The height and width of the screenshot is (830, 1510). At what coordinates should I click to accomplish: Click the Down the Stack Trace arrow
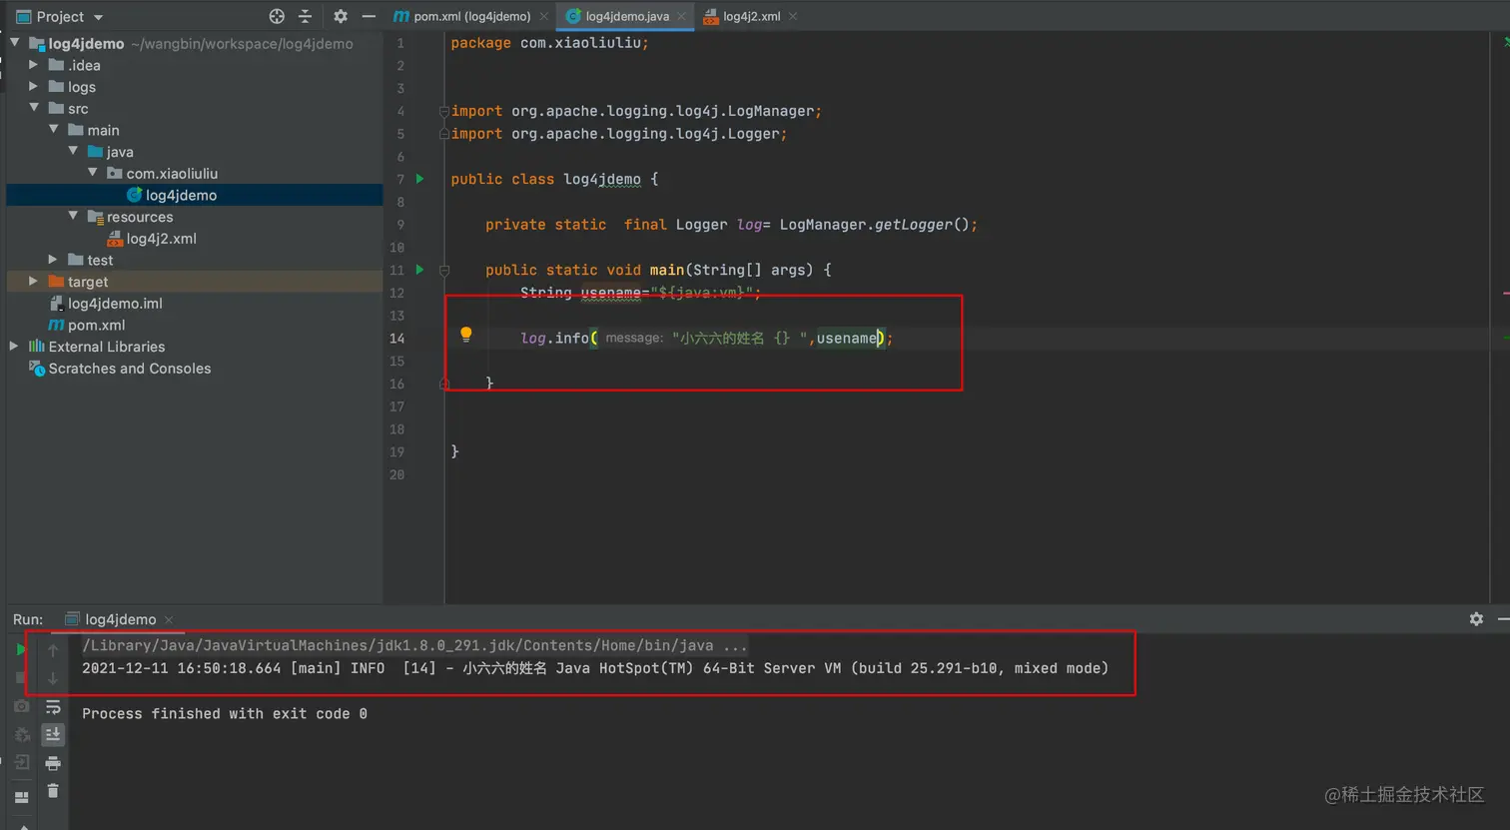[x=53, y=678]
